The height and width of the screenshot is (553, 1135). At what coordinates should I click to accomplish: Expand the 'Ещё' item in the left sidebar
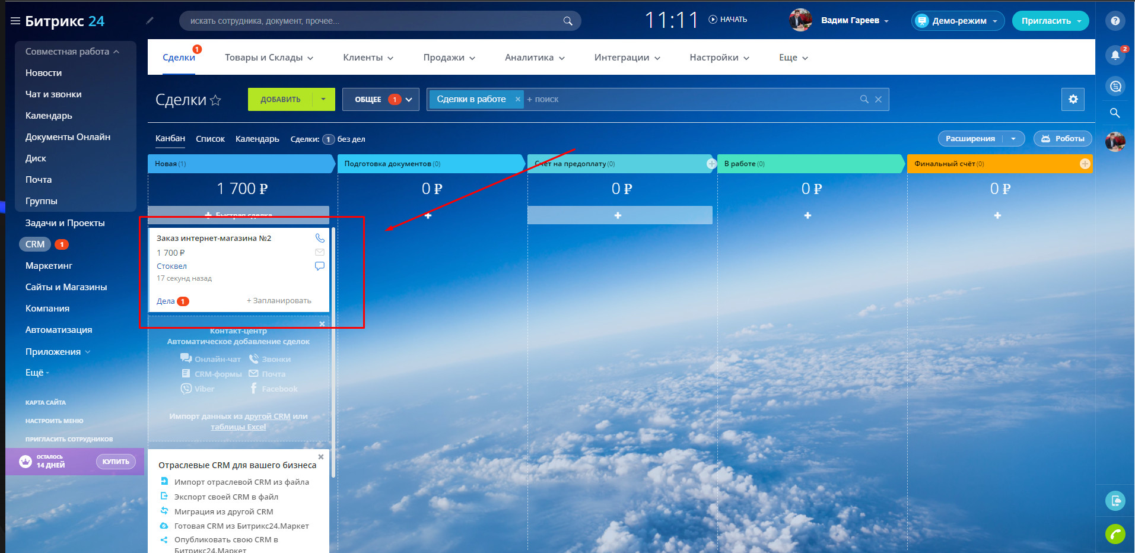[x=37, y=373]
